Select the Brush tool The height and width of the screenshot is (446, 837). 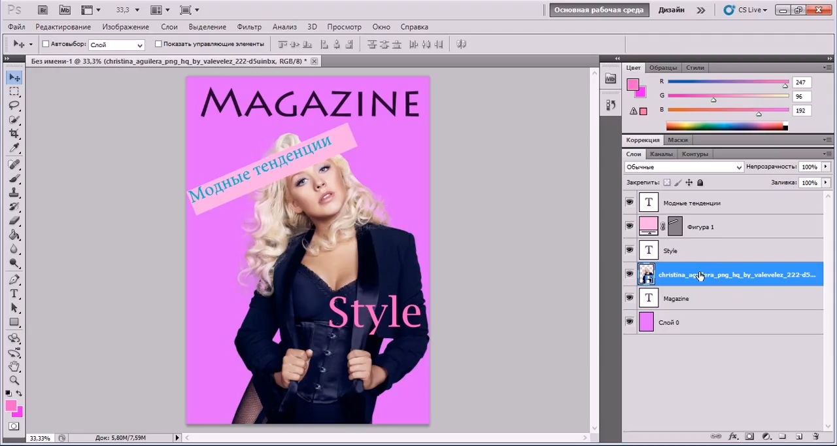[x=14, y=179]
